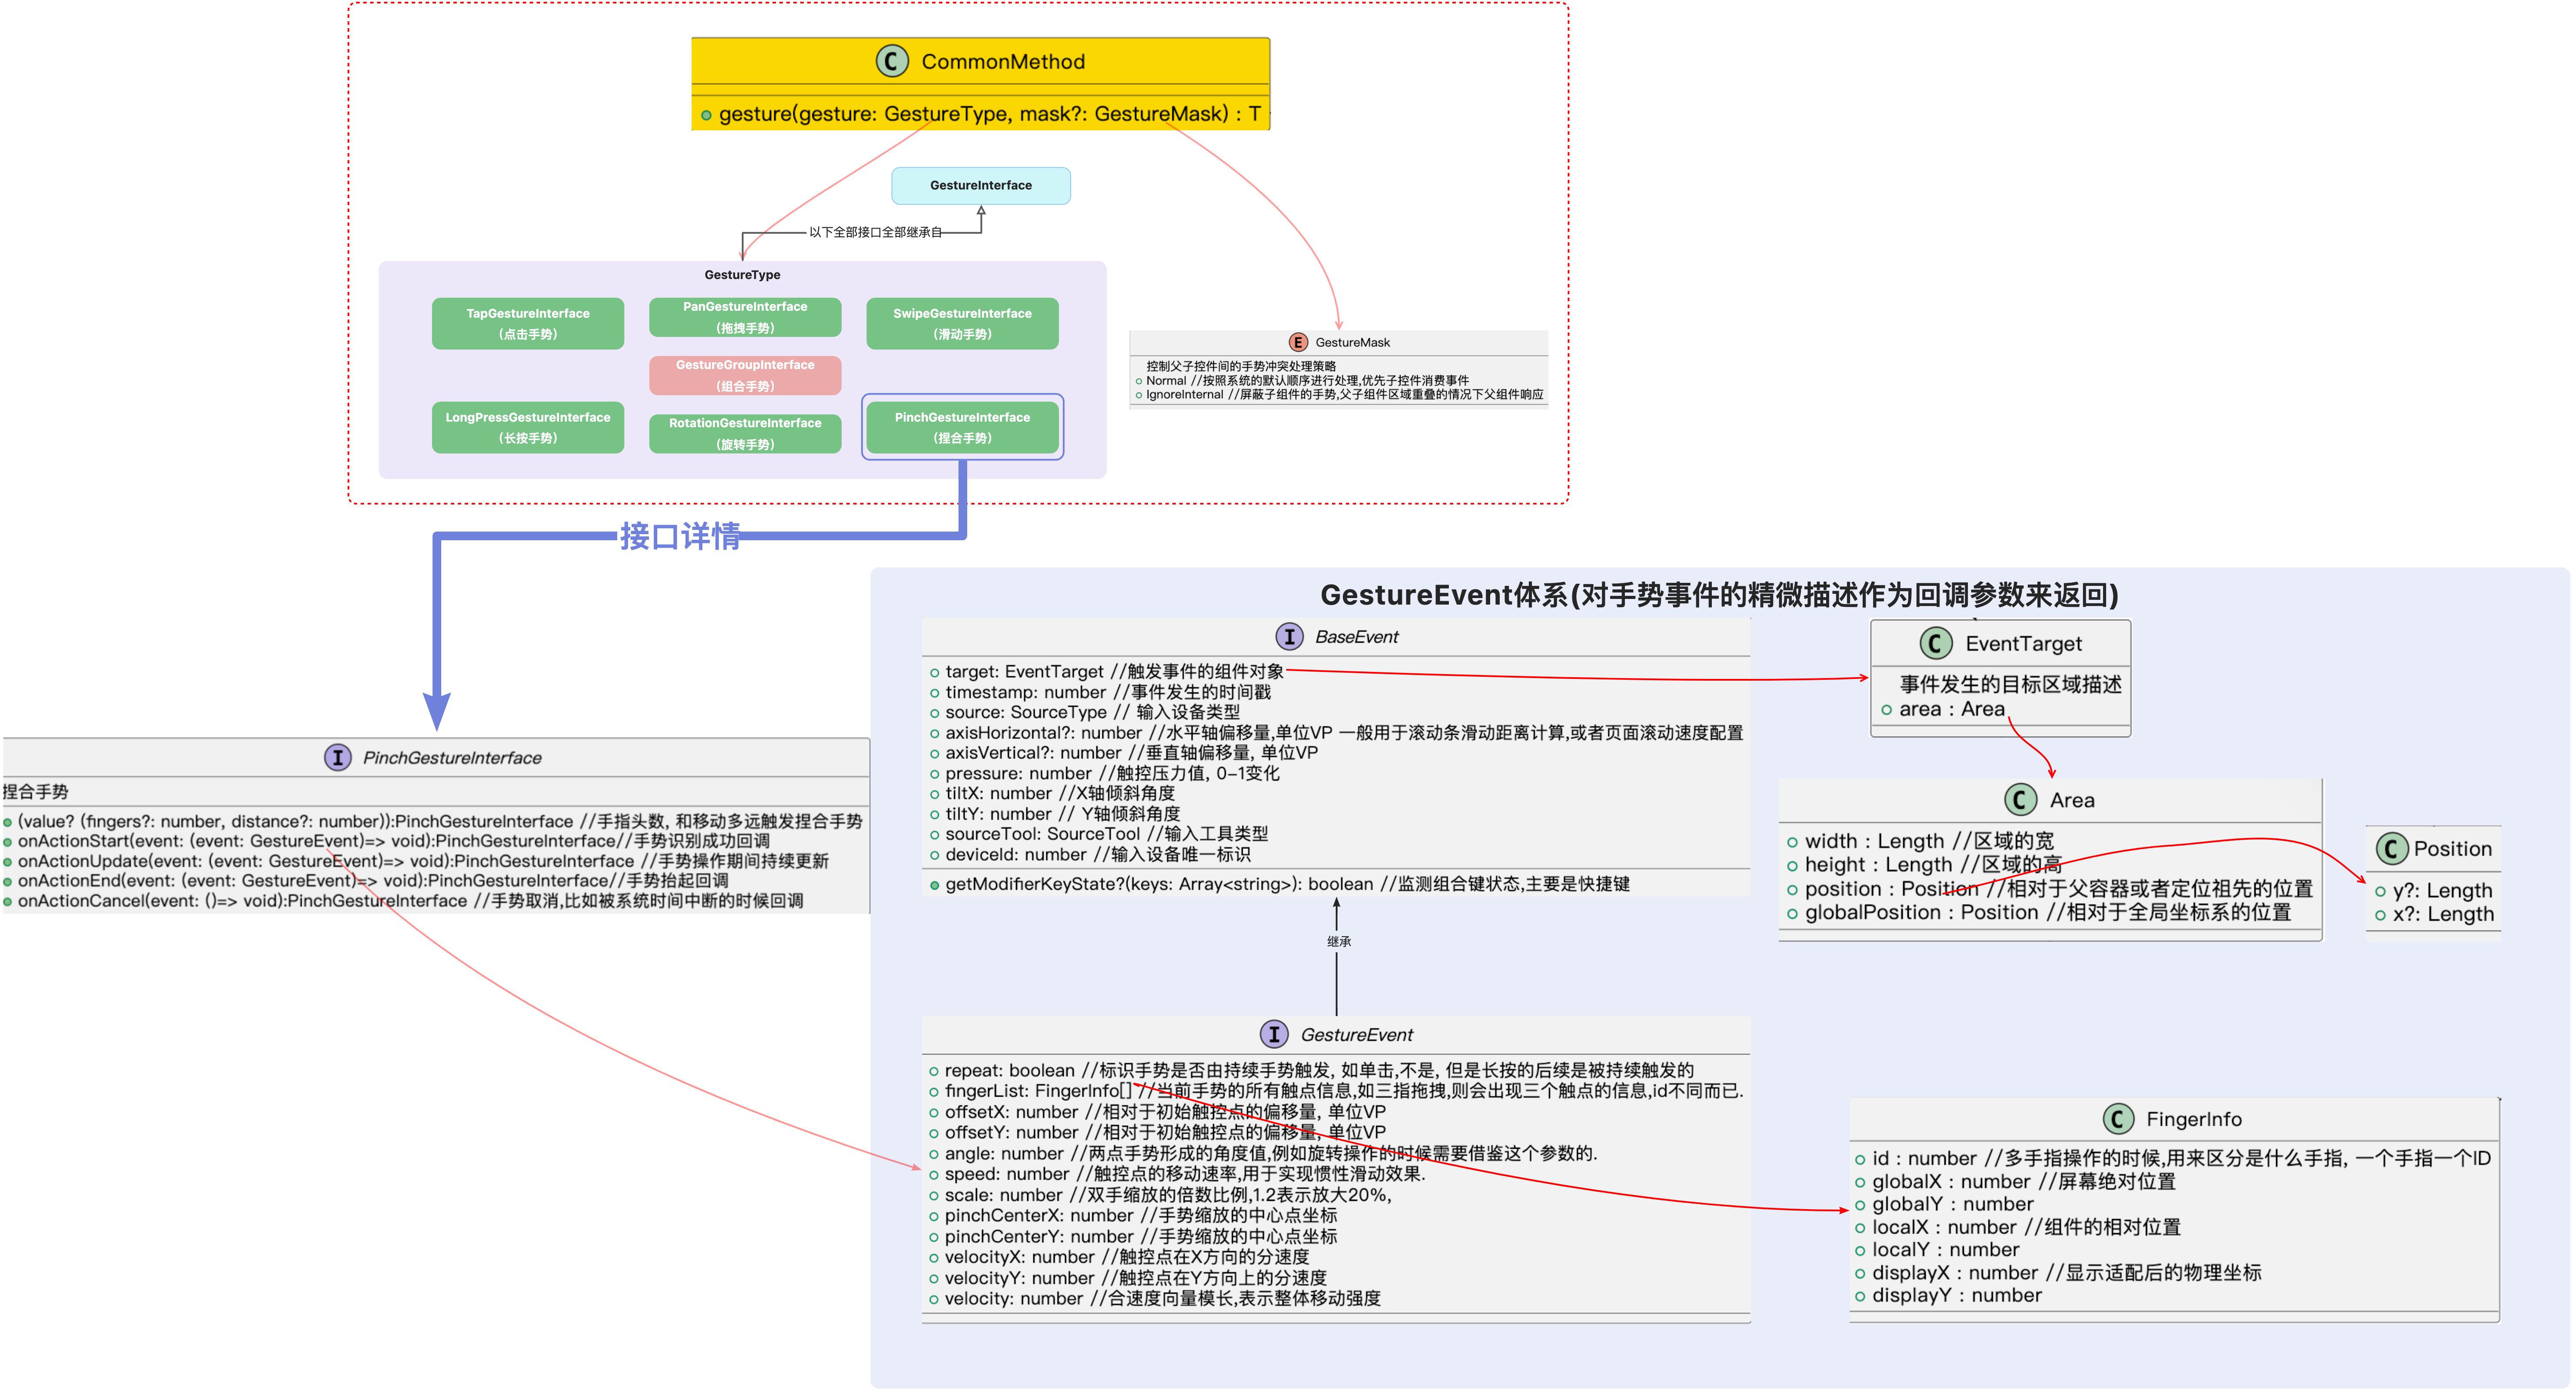
Task: Click the 'x?: Length' field in Position
Action: click(2434, 914)
